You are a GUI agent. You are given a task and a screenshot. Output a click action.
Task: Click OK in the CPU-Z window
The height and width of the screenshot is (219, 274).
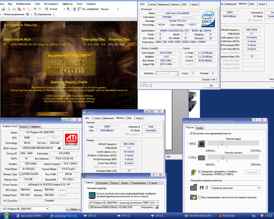point(211,86)
